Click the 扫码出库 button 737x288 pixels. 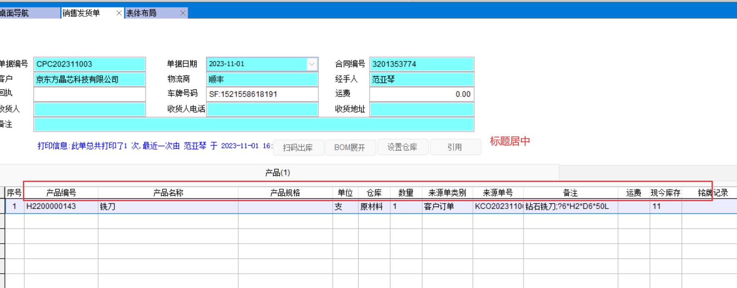298,147
